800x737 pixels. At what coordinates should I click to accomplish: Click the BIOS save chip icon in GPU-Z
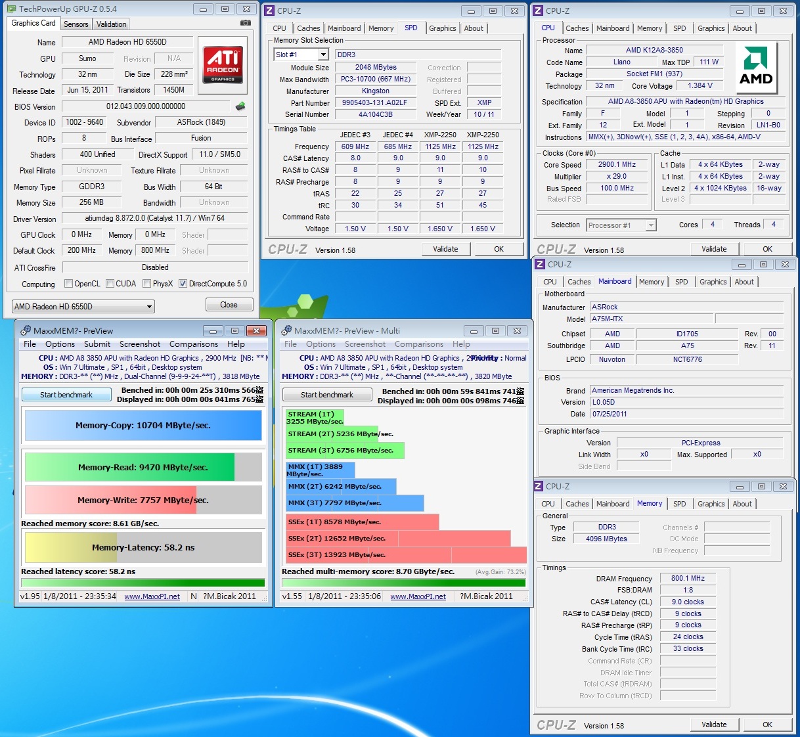[x=240, y=106]
